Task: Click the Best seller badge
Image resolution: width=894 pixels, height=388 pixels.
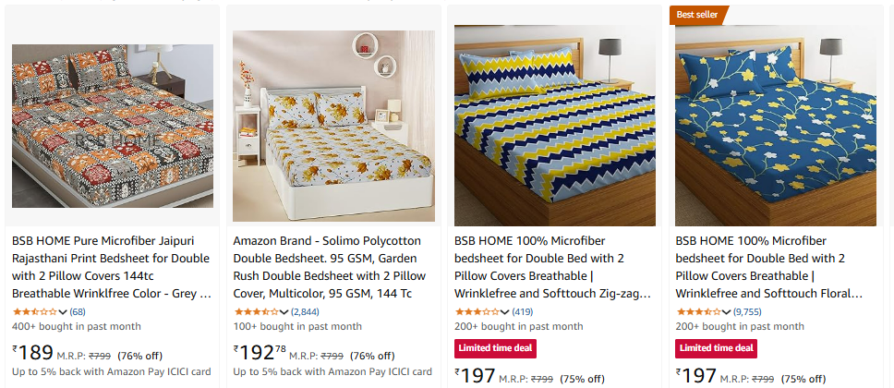Action: [x=697, y=15]
